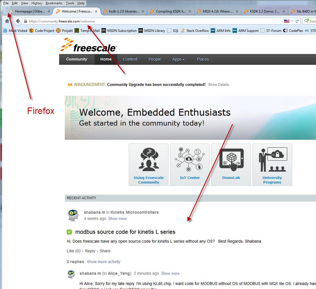The height and width of the screenshot is (289, 316).
Task: Open the ST-Forum bookmark
Action: click(271, 31)
